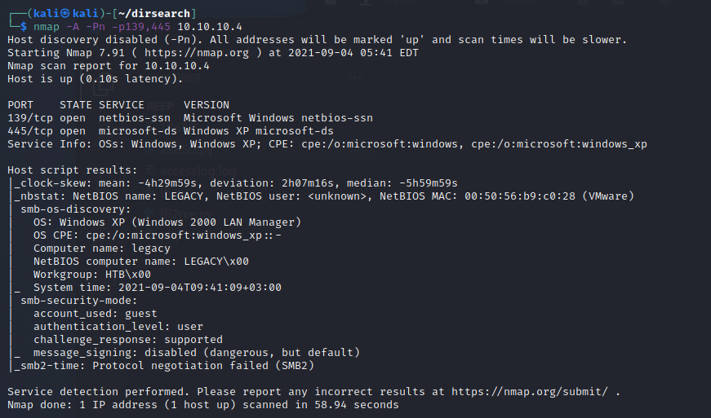Click the message_signing: disabled line

point(196,352)
